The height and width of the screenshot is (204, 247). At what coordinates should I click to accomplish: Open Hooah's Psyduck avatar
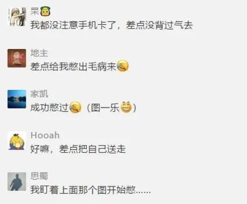[x=17, y=141]
